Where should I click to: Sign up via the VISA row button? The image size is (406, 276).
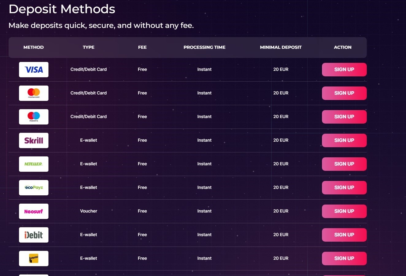coord(344,70)
